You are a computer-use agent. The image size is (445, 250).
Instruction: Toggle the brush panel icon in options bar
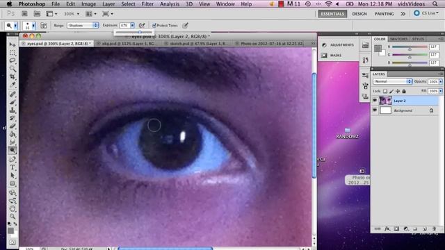pyautogui.click(x=43, y=26)
